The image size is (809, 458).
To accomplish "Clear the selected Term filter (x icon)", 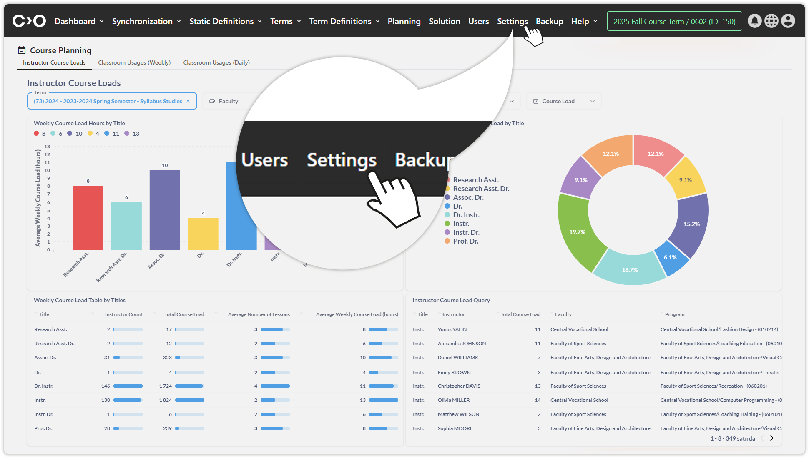I will point(188,101).
